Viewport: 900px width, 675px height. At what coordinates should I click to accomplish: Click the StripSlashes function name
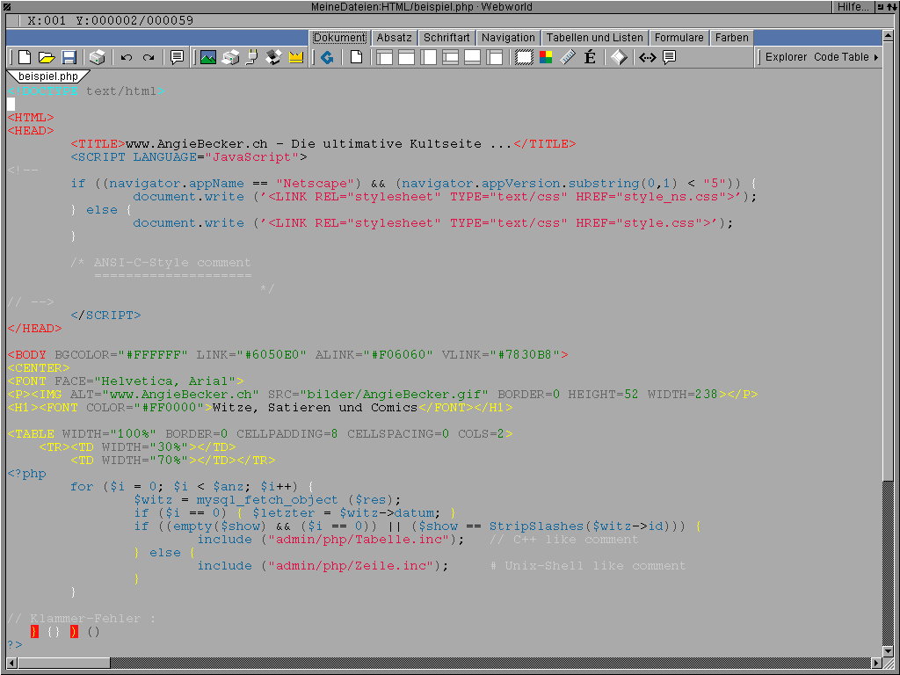(536, 526)
